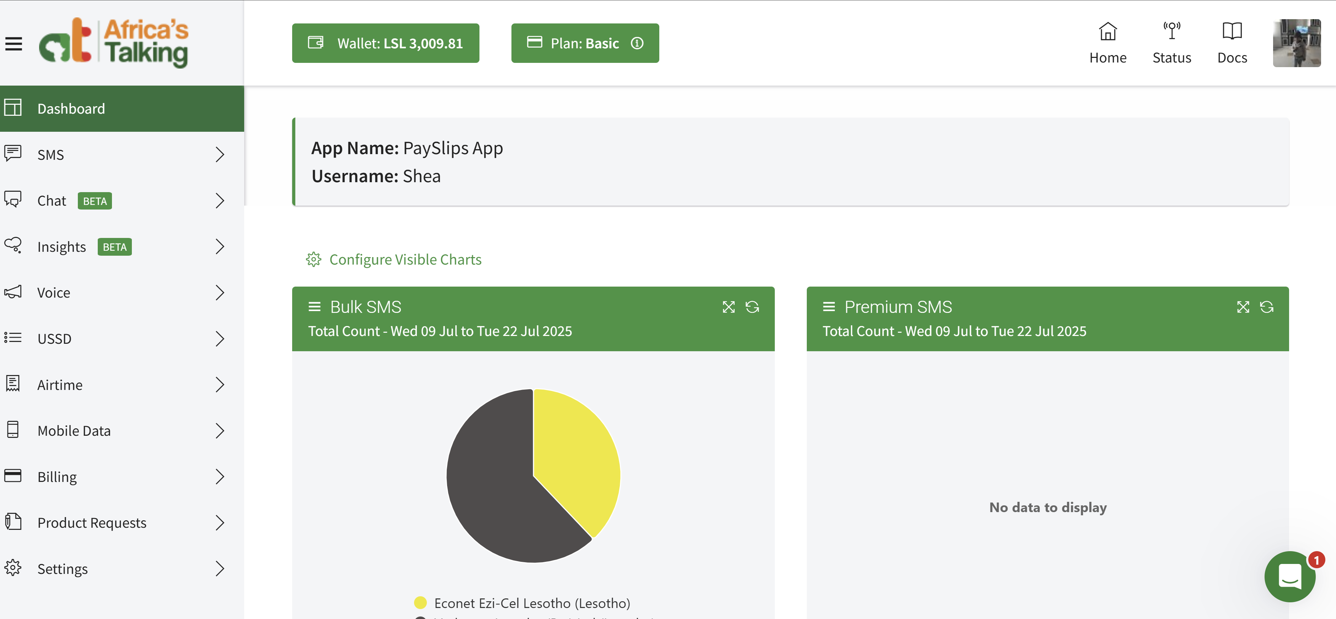The height and width of the screenshot is (619, 1336).
Task: Expand the Settings menu chevron
Action: (220, 569)
